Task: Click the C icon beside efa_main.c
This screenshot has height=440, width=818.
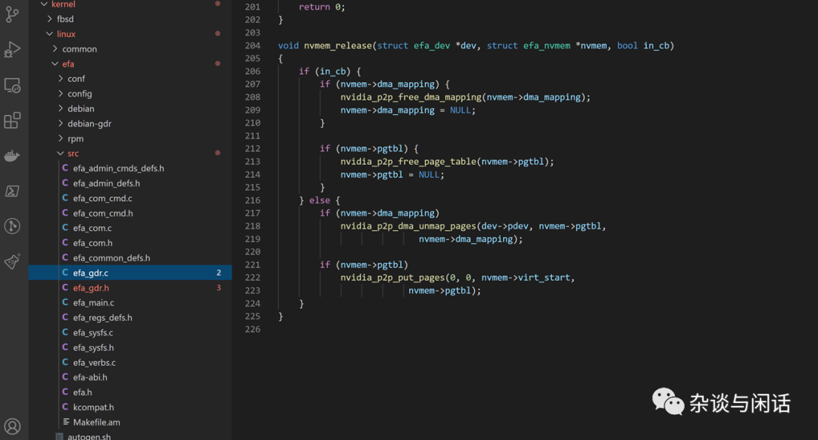Action: pos(65,302)
